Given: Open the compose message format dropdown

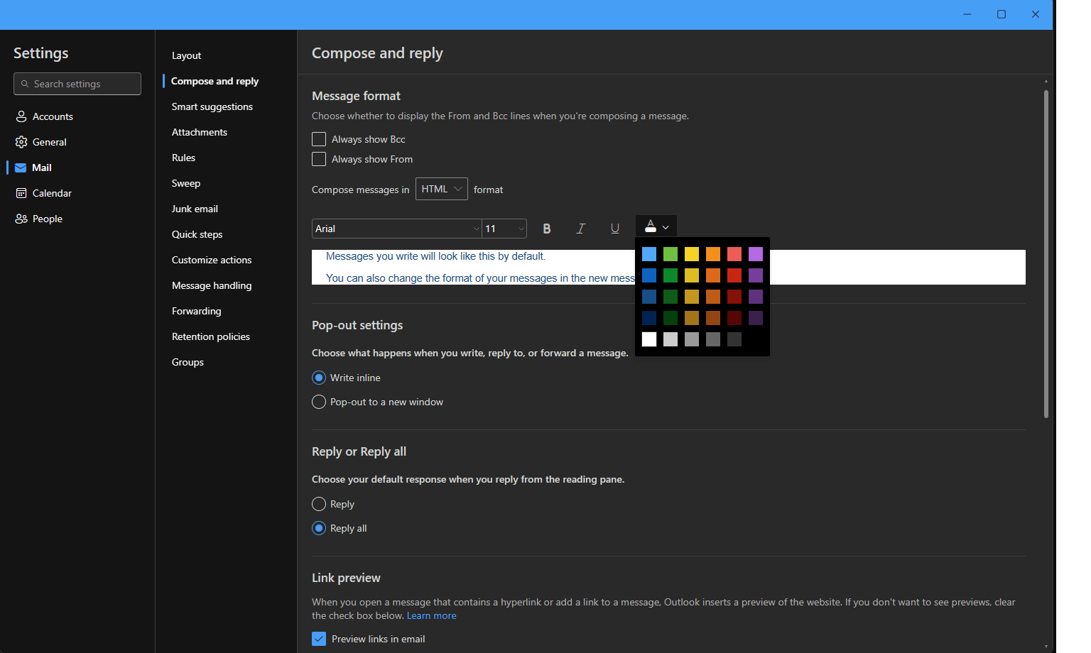Looking at the screenshot, I should tap(441, 188).
